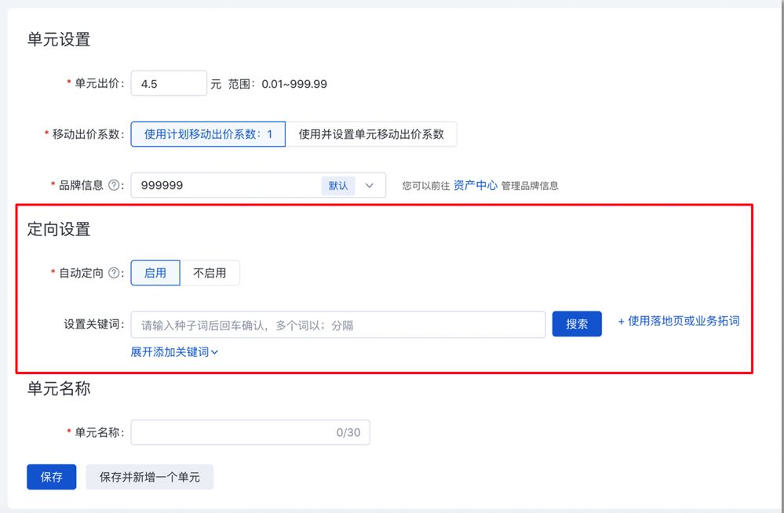Click the blue 默认 default tag
Screen dimensions: 784x513
338,185
